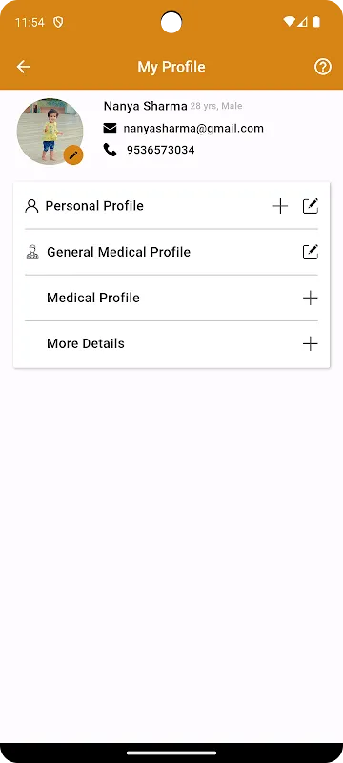This screenshot has width=343, height=763.
Task: Tap the Wi-Fi status bar icon
Action: pos(289,22)
